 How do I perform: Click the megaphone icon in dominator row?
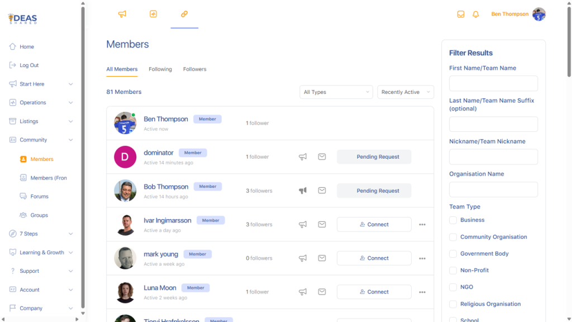click(x=303, y=157)
